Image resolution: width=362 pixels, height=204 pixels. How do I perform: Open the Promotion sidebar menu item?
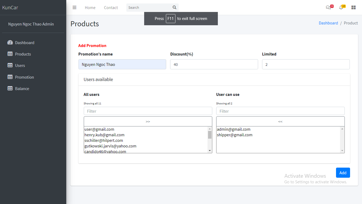click(24, 77)
